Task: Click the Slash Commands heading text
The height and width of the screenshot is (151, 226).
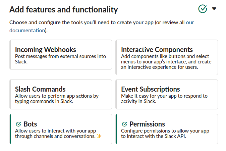Action: (x=40, y=89)
